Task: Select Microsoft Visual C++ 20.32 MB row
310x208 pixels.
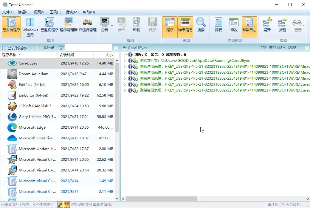Action: pos(57,170)
